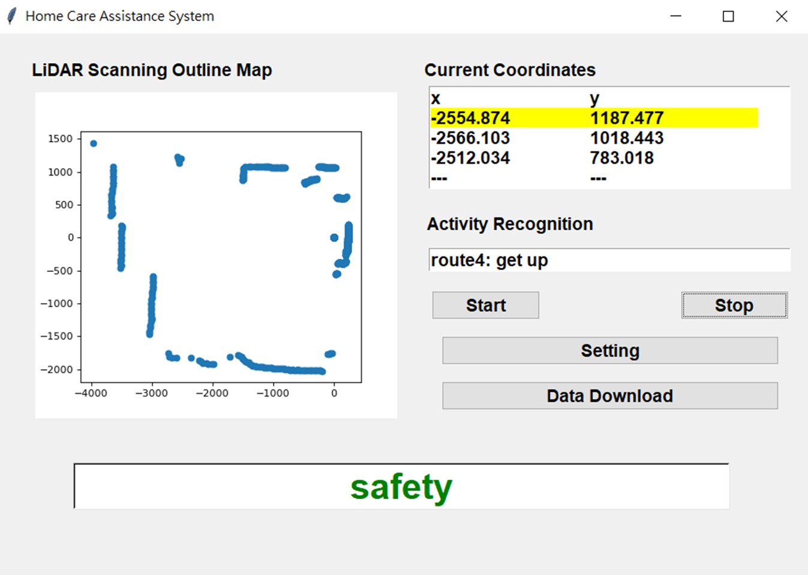Minimize the Home Care Assistance window
808x575 pixels.
675,16
